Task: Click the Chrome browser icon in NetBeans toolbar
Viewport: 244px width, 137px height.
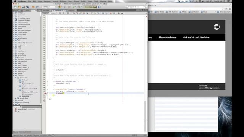Action: pos(59,7)
